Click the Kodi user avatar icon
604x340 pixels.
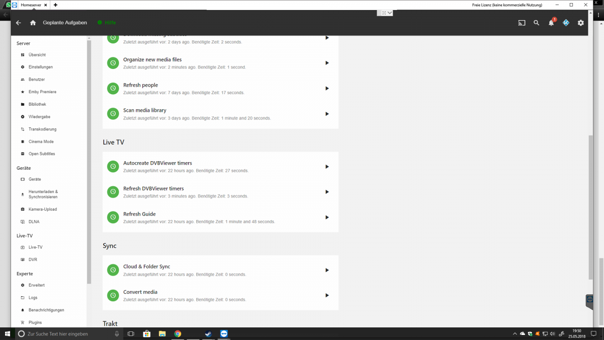point(566,23)
